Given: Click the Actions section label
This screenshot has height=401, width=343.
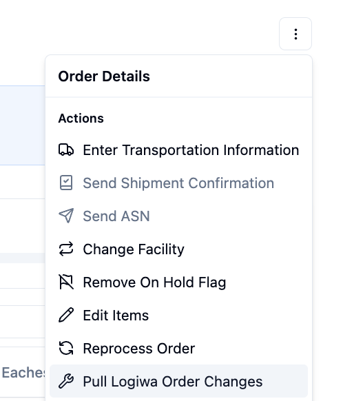Looking at the screenshot, I should (x=81, y=119).
